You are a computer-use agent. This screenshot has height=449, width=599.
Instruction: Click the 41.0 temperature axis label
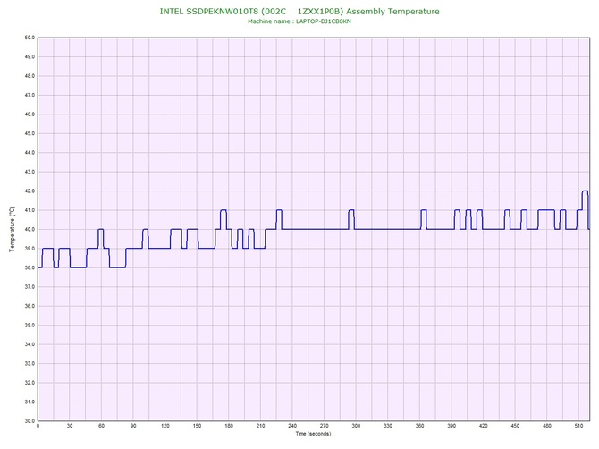(x=30, y=210)
